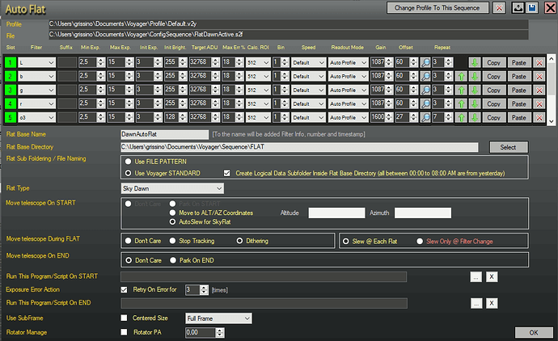Viewport: 558px width, 341px height.
Task: Click the Altitude input field
Action: [x=336, y=213]
